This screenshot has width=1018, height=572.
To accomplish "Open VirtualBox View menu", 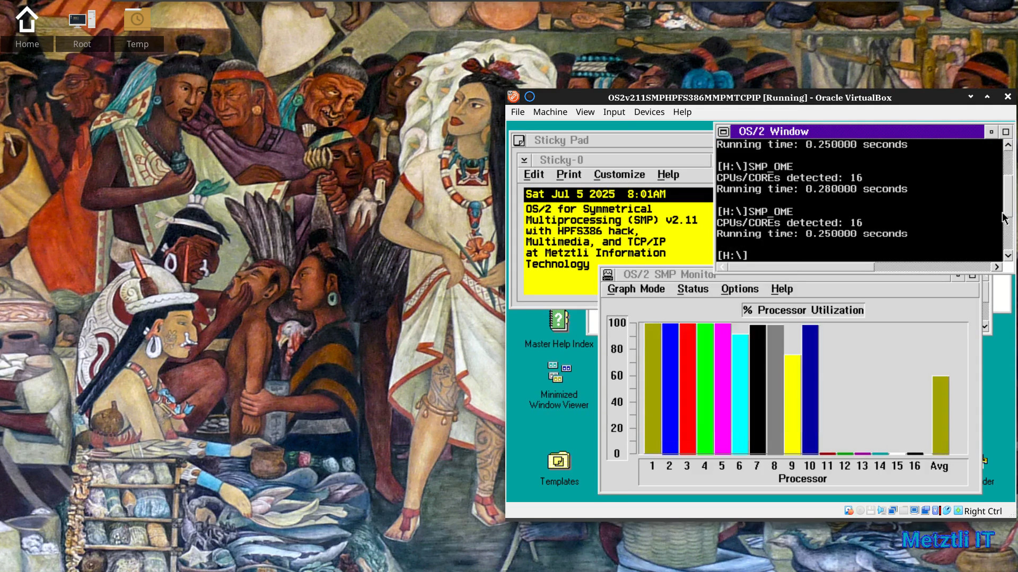I will pos(585,112).
